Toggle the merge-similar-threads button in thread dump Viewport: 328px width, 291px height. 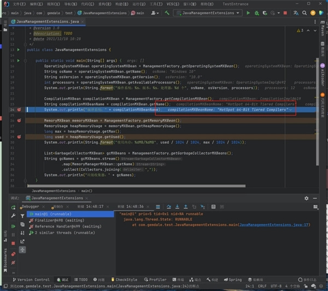click(x=22, y=250)
